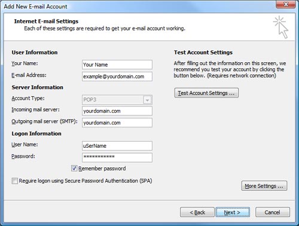Open More Settings dialog
299x226 pixels.
[264, 186]
